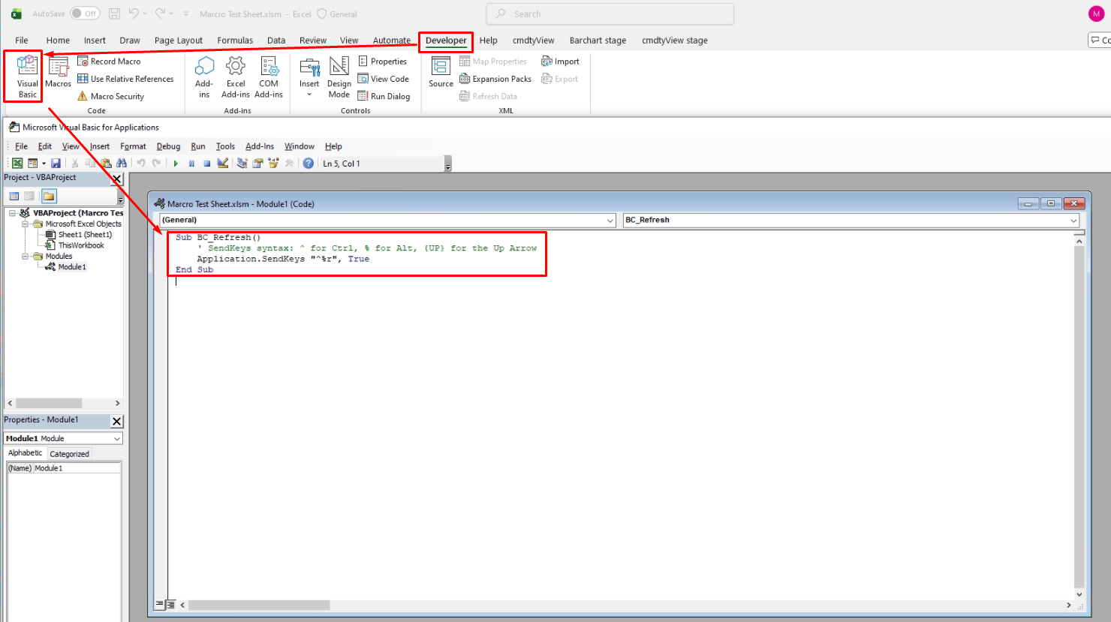
Task: Switch to the Formulas ribbon tab
Action: pos(235,41)
